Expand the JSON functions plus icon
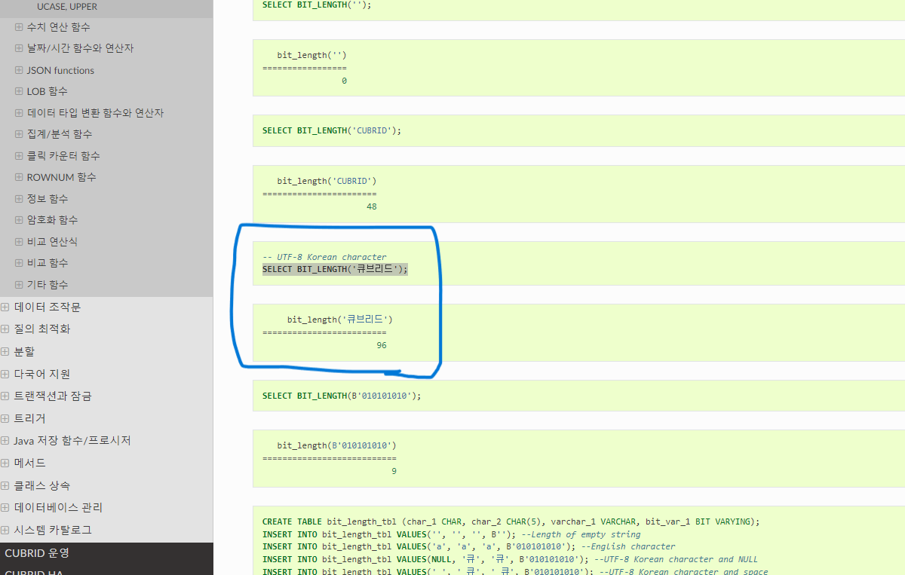The height and width of the screenshot is (575, 905). coord(19,70)
